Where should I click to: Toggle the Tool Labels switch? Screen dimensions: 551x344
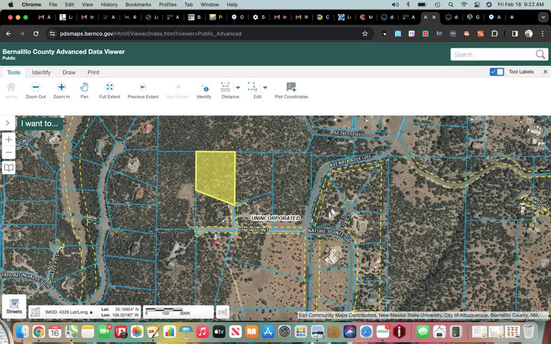497,71
